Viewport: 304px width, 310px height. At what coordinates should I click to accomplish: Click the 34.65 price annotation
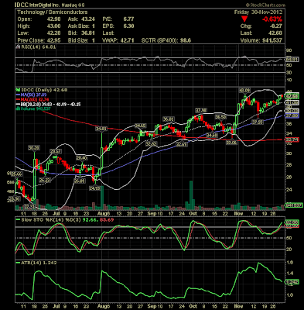(141, 126)
